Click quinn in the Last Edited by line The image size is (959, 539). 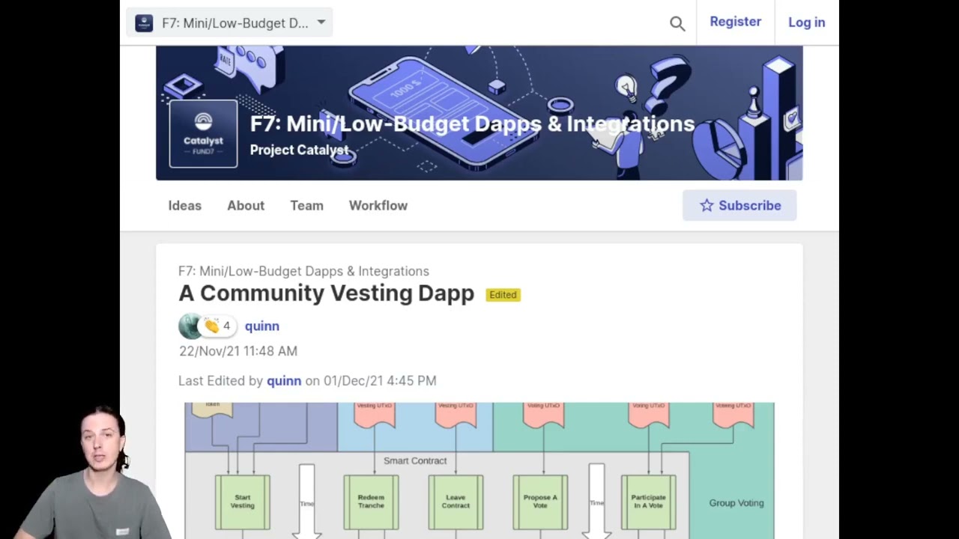coord(284,380)
